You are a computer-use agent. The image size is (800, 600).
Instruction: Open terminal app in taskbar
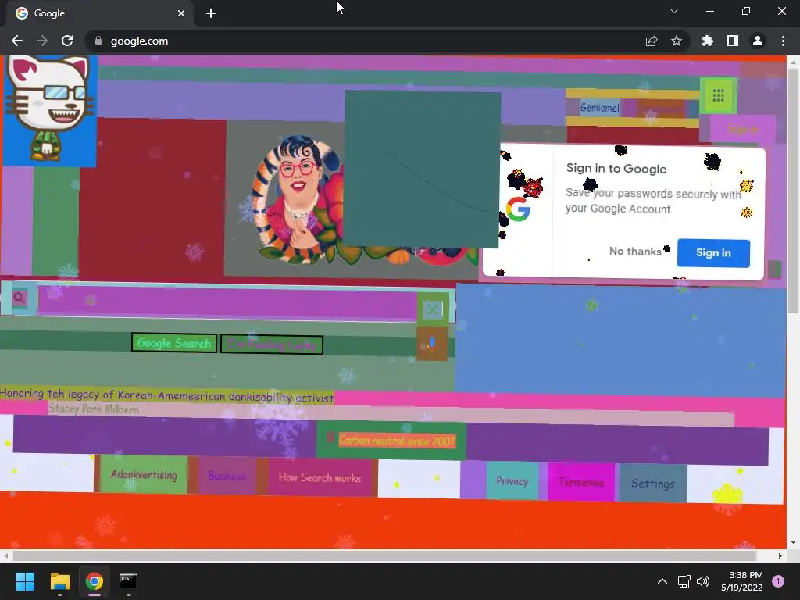128,581
